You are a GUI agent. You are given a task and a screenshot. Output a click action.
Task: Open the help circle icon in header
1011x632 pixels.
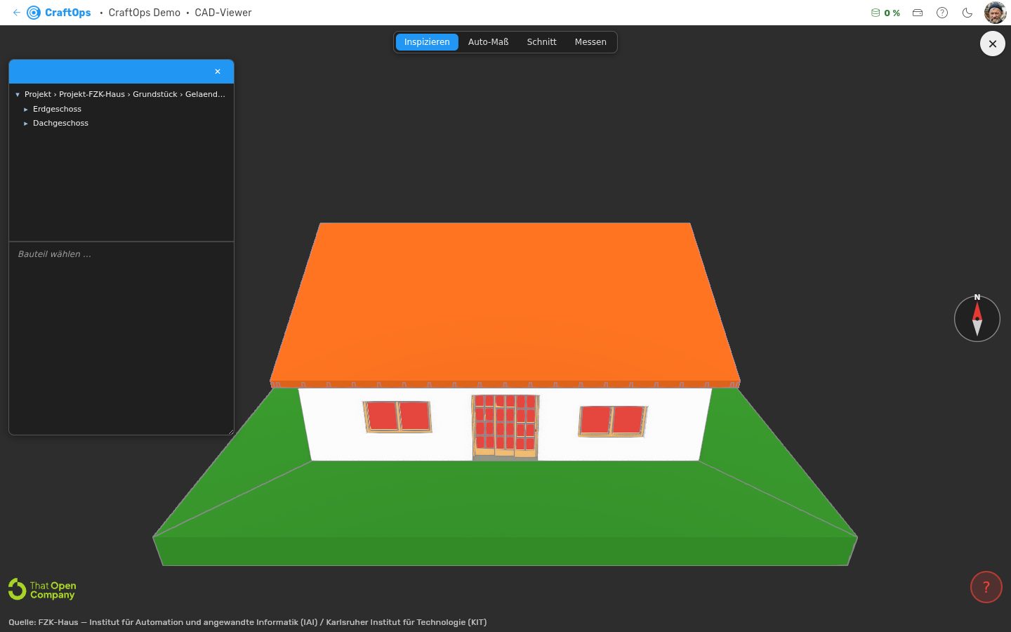[942, 13]
